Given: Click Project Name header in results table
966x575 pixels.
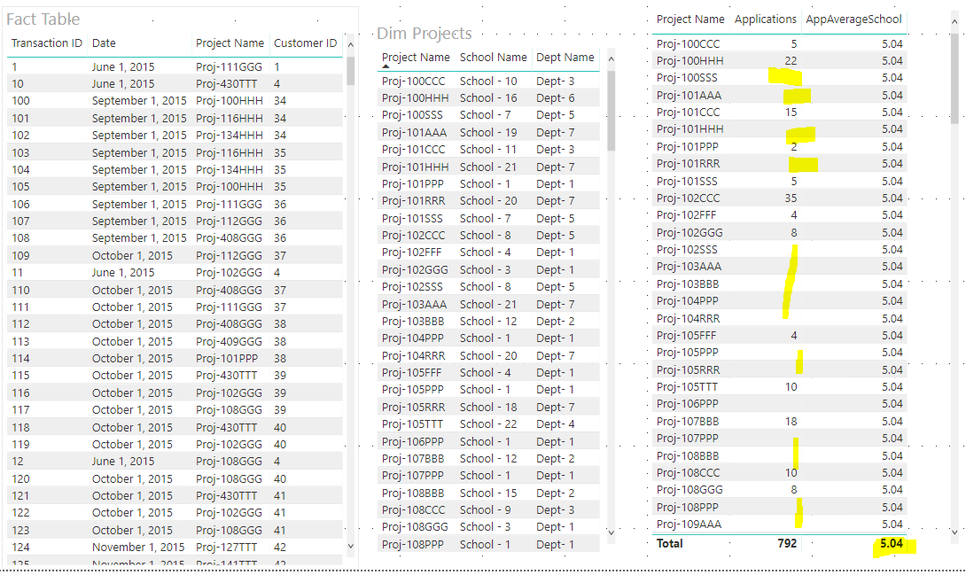Looking at the screenshot, I should [x=690, y=19].
